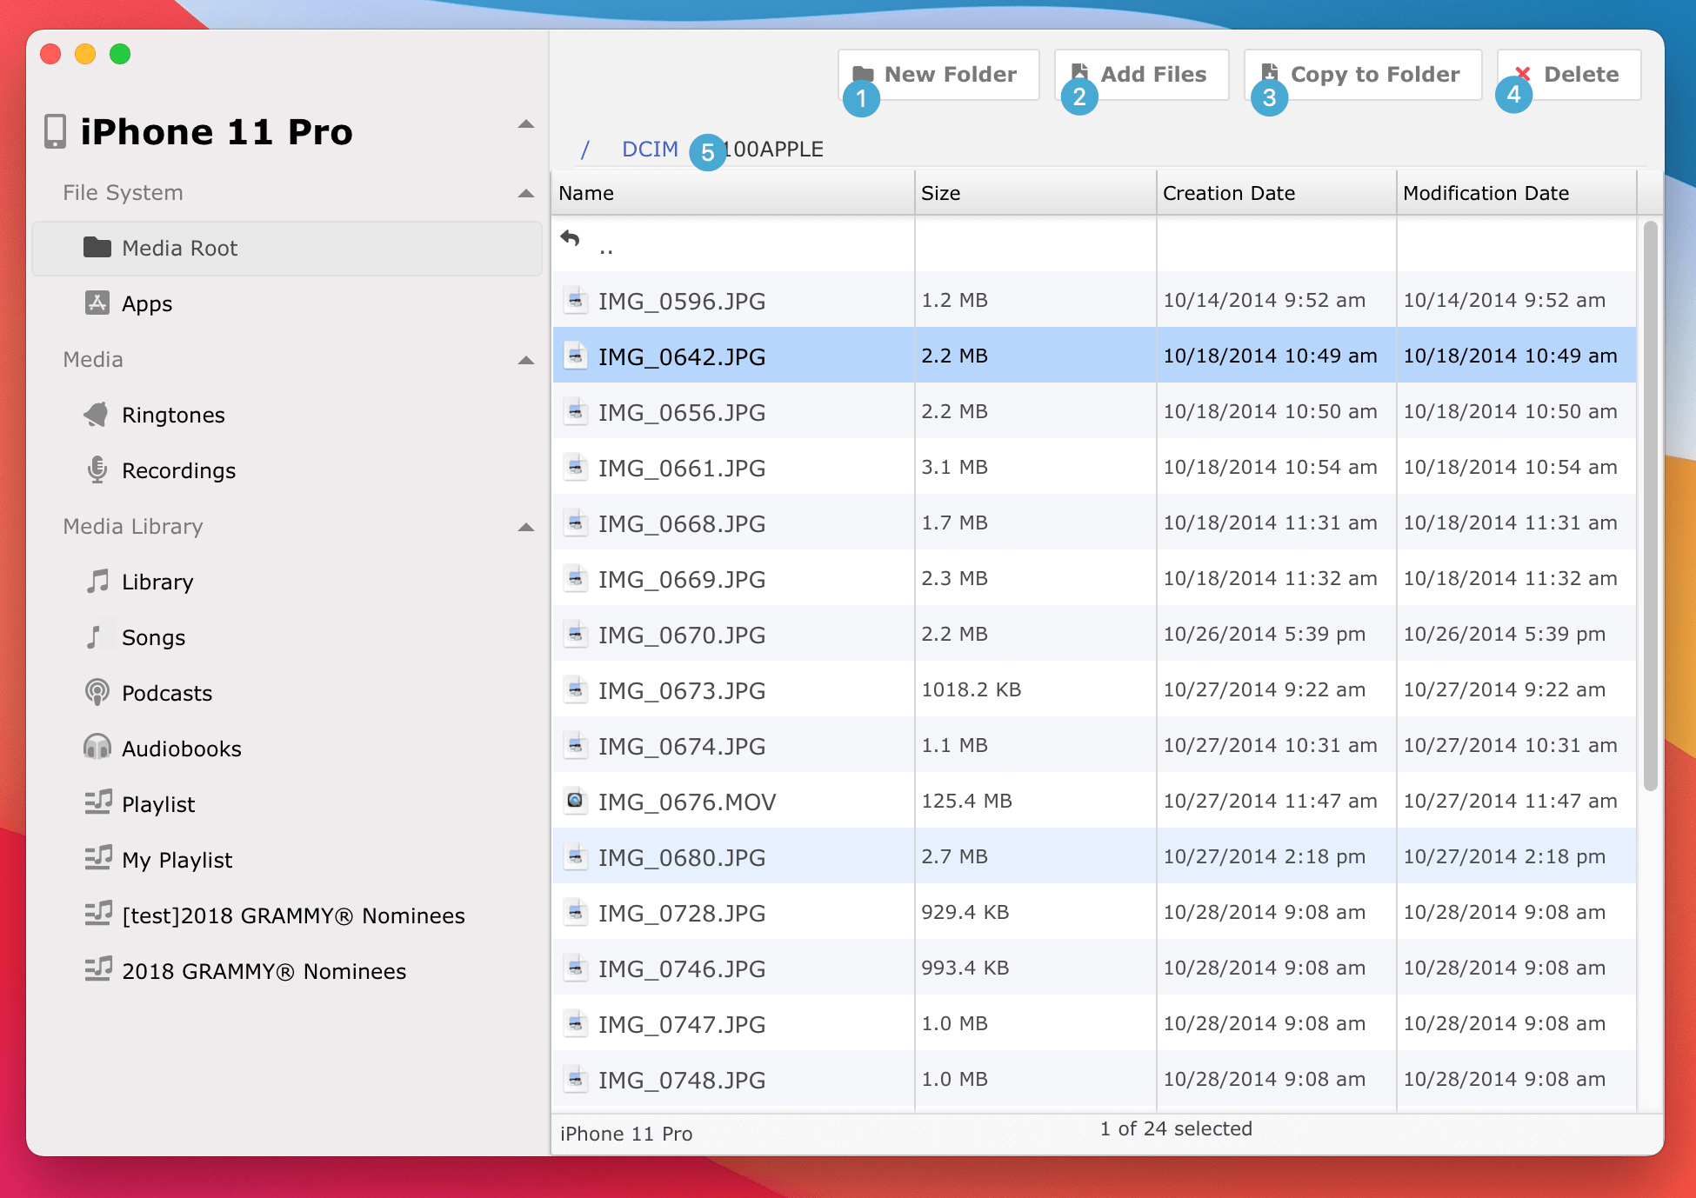1696x1198 pixels.
Task: Sort by Creation Date column header
Action: pos(1276,193)
